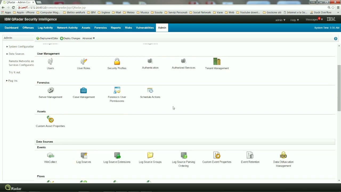This screenshot has height=192, width=341.
Task: Open the Log Source Groups folder icon
Action: coord(150,155)
